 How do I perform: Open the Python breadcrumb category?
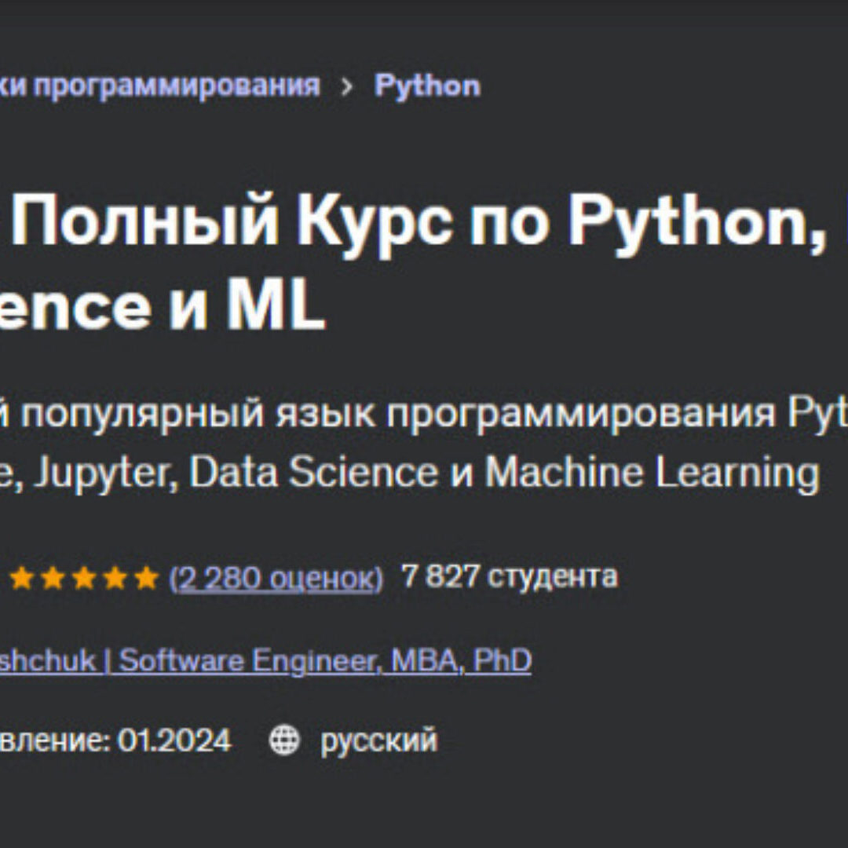(427, 86)
